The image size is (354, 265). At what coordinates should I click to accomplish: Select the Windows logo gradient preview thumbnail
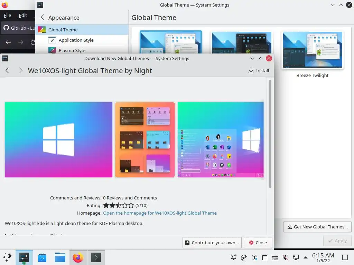click(x=58, y=140)
